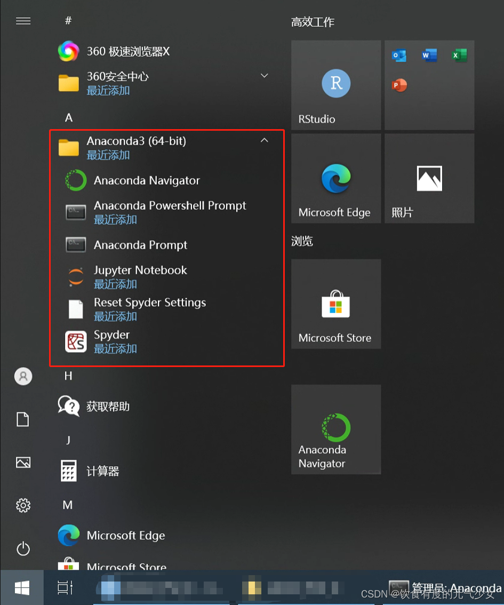This screenshot has height=605, width=504.
Task: Launch Jupyter Notebook icon
Action: [76, 277]
